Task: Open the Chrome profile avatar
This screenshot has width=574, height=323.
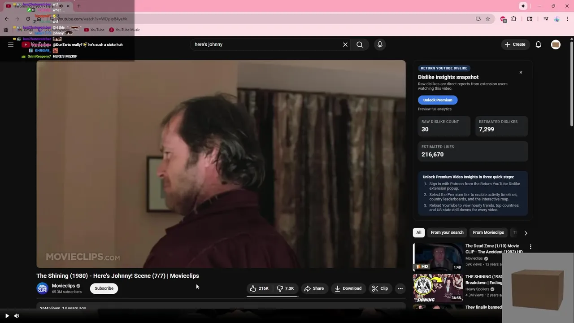Action: [x=557, y=19]
